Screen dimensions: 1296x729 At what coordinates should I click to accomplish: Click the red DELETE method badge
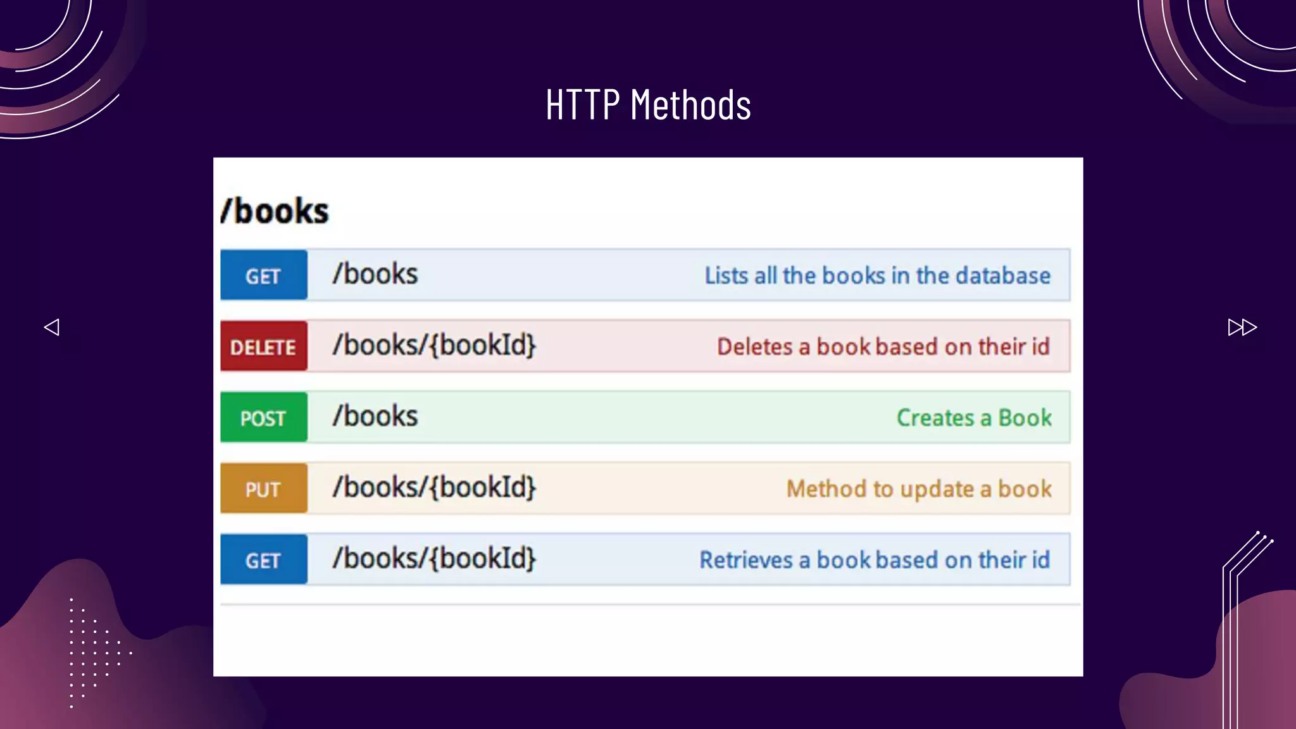click(263, 346)
